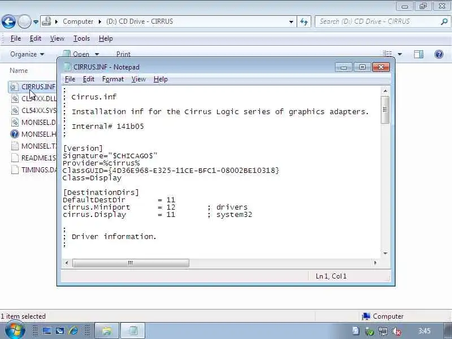
Task: Open Notepad File menu
Action: [70, 79]
